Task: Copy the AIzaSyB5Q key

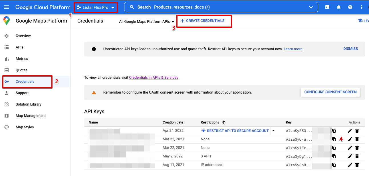Action: point(334,131)
